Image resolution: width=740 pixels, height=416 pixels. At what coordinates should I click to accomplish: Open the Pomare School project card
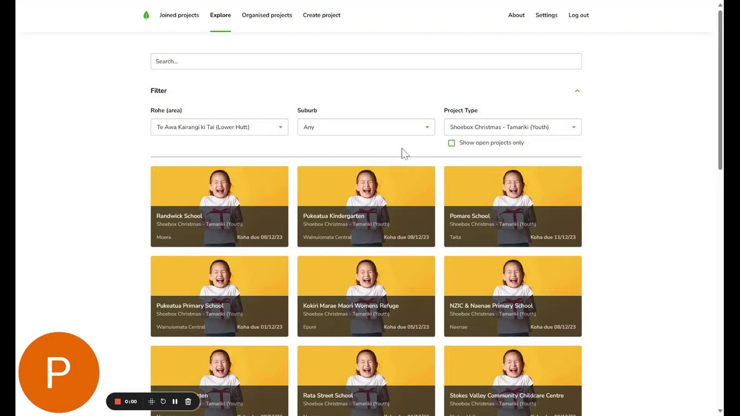coord(513,206)
